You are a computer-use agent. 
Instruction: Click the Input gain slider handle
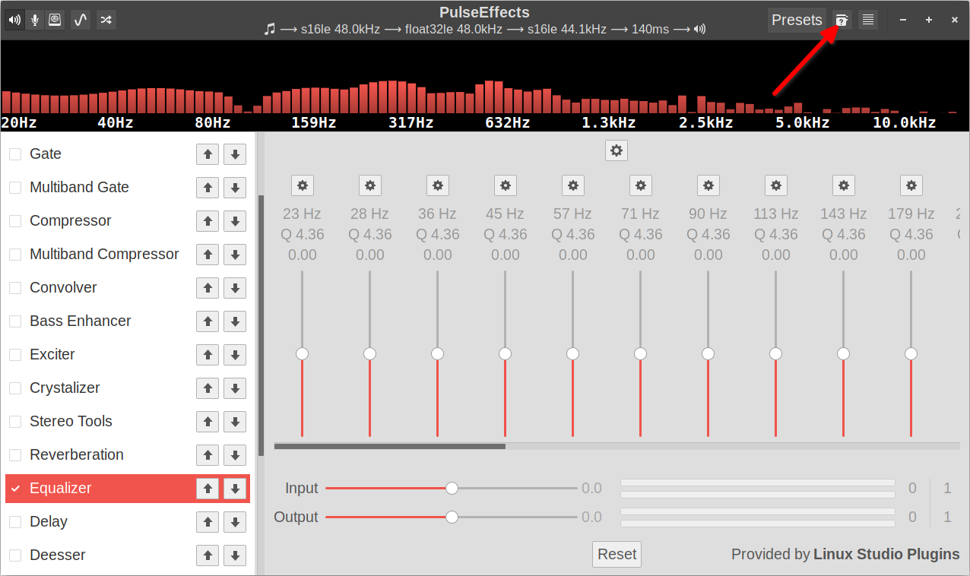pyautogui.click(x=452, y=488)
